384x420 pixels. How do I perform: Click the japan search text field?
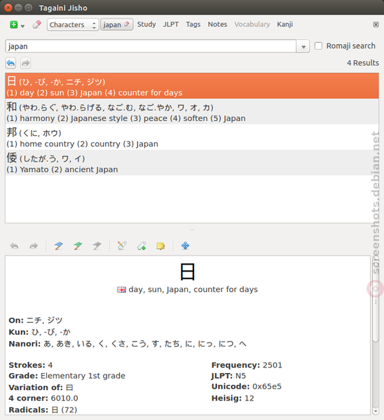pos(151,46)
